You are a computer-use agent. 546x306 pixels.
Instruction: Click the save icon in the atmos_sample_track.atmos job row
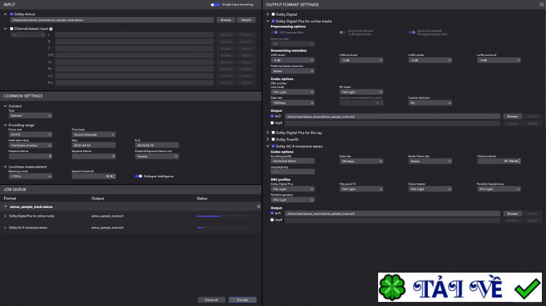coord(259,206)
